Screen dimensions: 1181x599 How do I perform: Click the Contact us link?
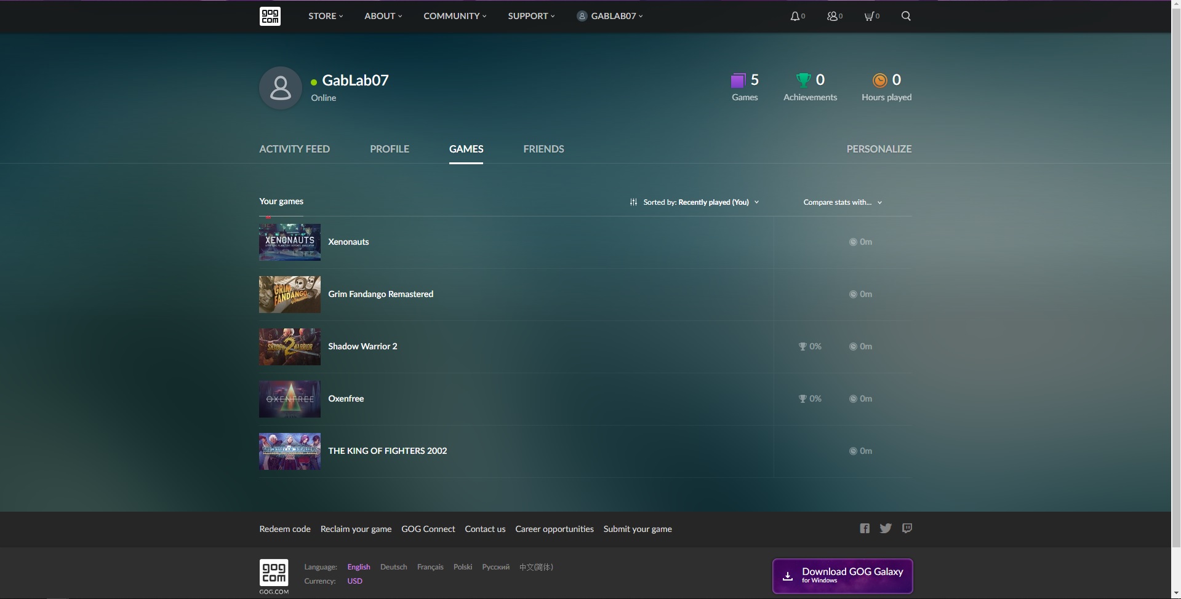485,529
